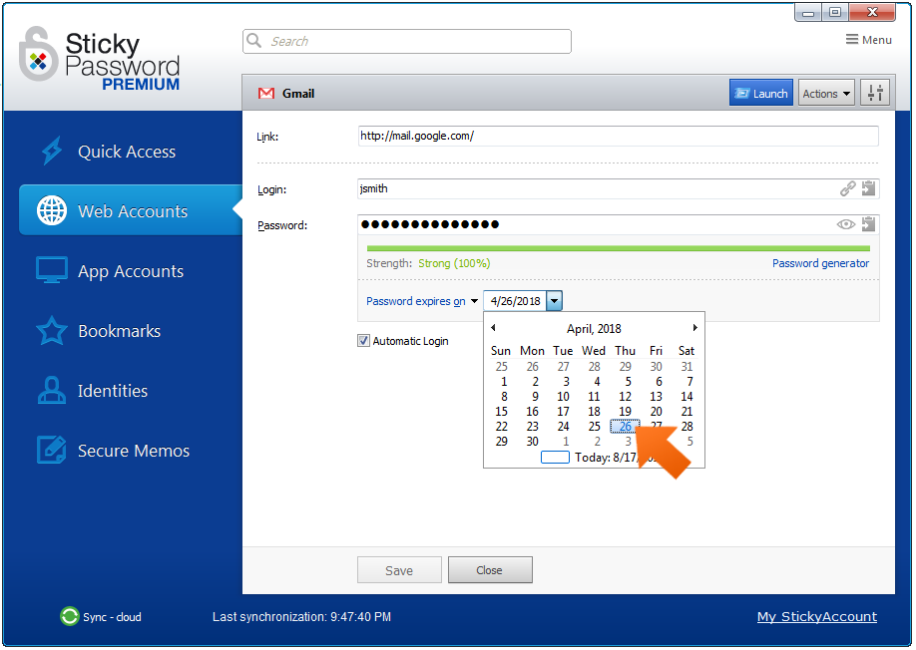Screen dimensions: 916x650
Task: Choose day 17 in the calendar
Action: (563, 412)
